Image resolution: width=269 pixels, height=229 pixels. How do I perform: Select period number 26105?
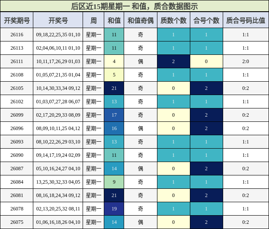17,88
